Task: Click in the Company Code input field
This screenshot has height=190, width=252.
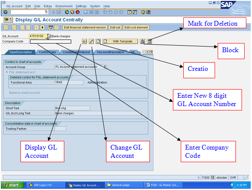Action: coord(50,41)
